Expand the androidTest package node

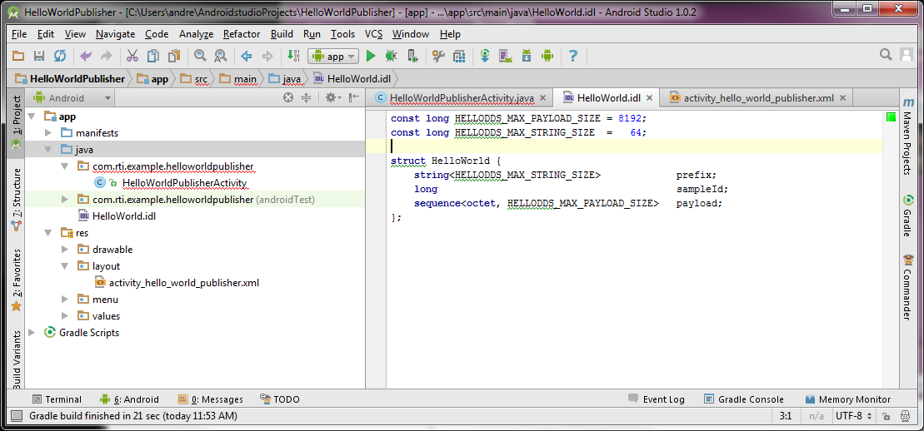tap(65, 200)
